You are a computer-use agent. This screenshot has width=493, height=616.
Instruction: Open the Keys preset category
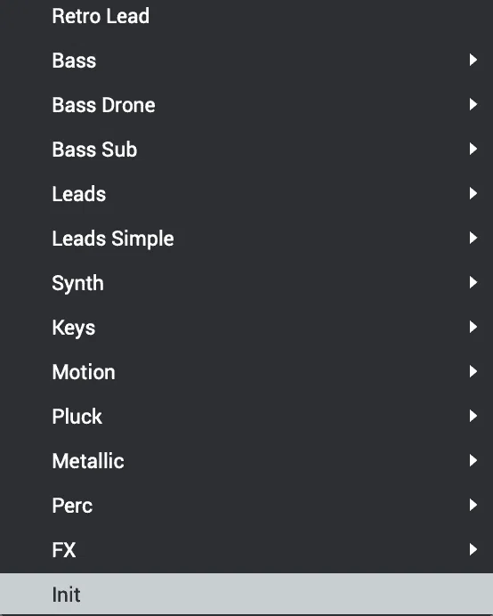point(246,328)
